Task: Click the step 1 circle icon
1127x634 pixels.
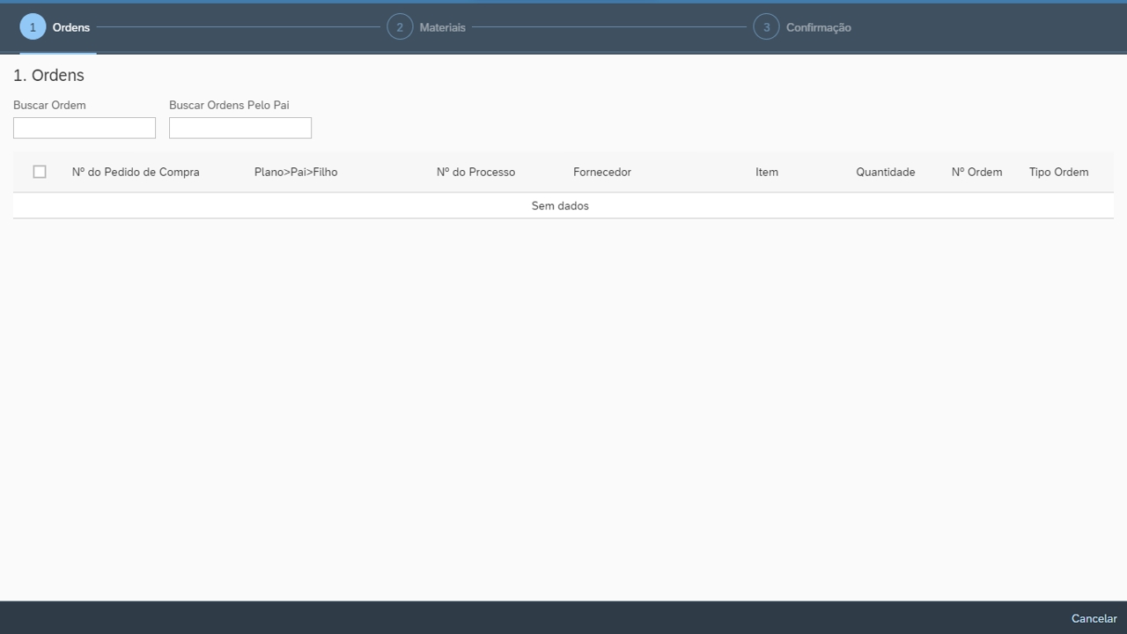Action: coord(33,27)
